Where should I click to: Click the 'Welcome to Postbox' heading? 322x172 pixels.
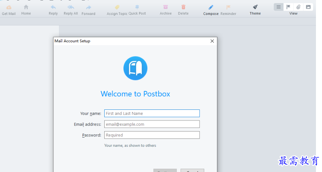click(135, 94)
